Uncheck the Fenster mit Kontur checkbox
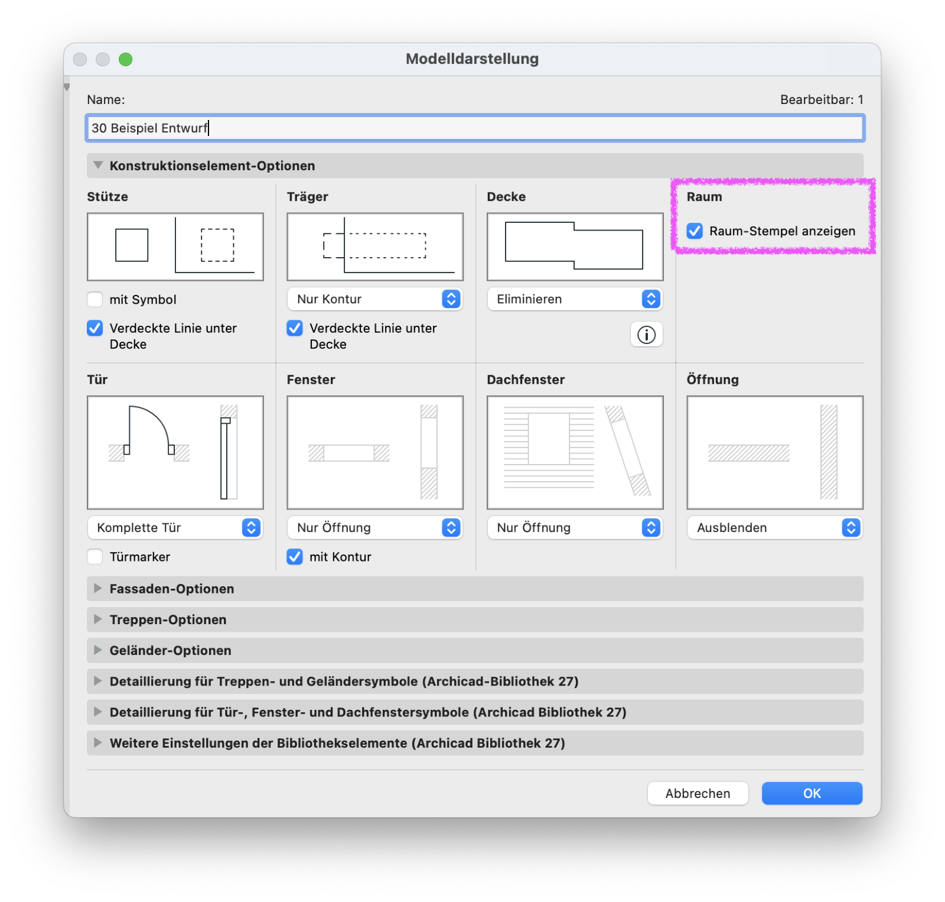 pos(295,557)
